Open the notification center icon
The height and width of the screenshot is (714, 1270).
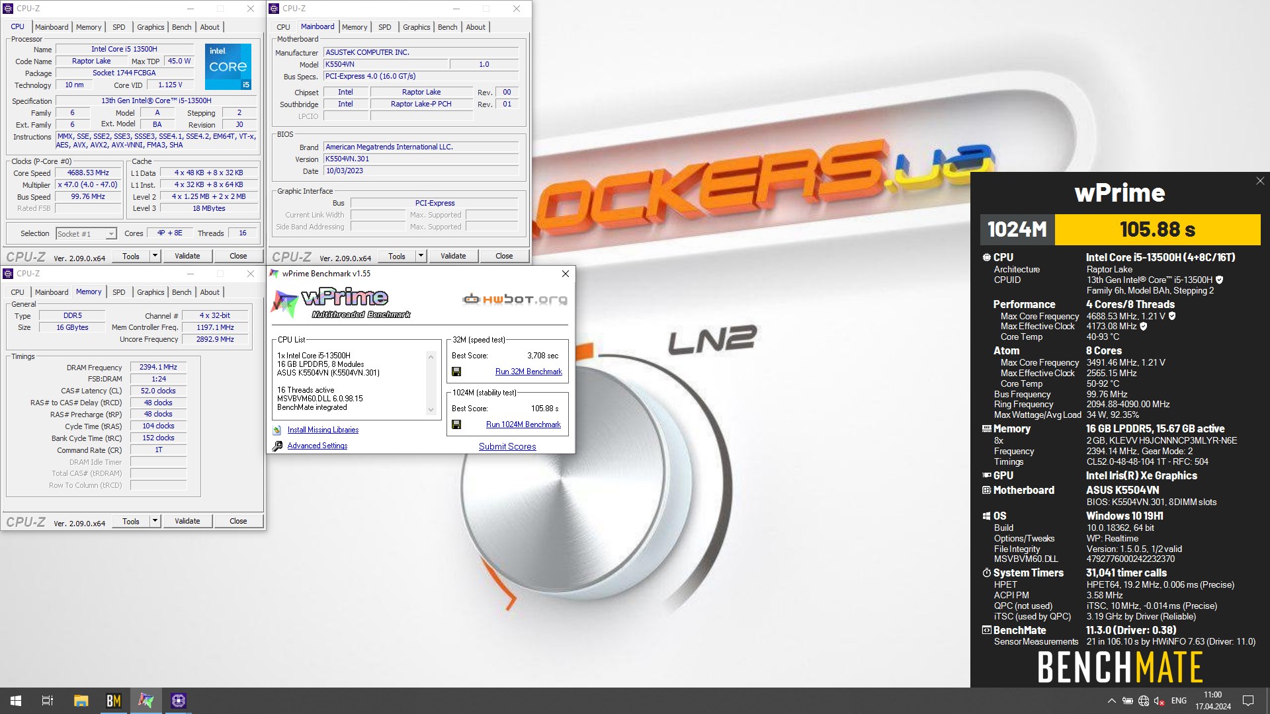1248,701
